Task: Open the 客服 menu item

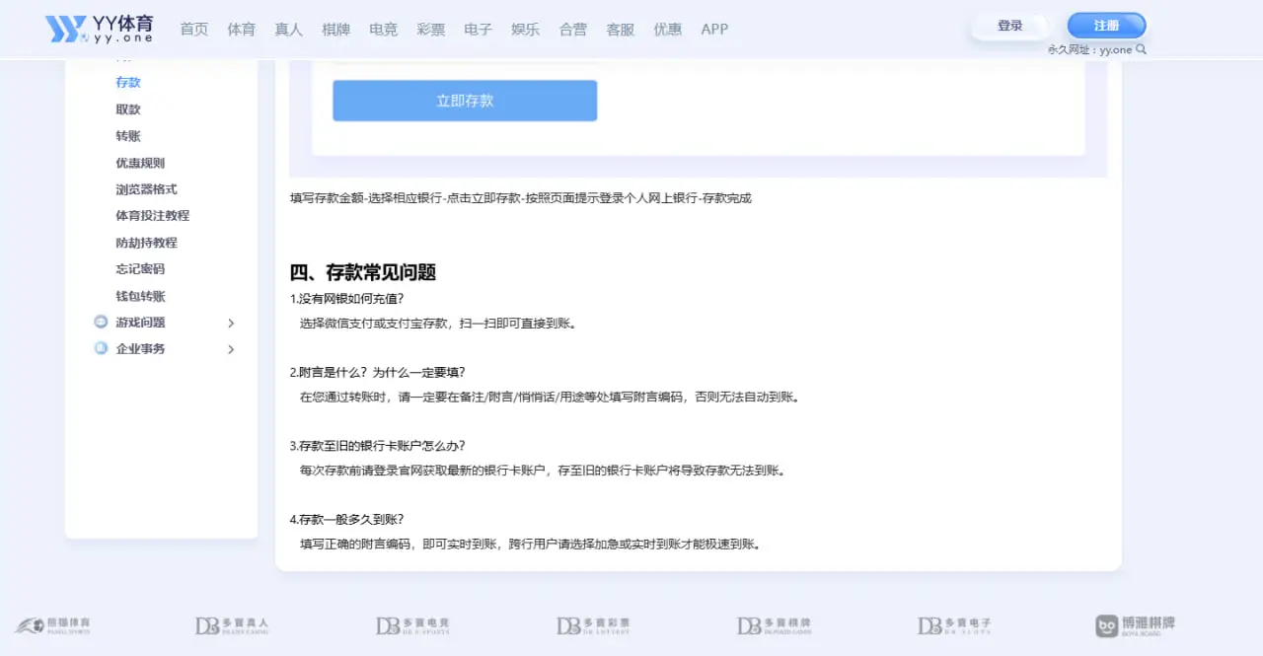Action: point(620,29)
